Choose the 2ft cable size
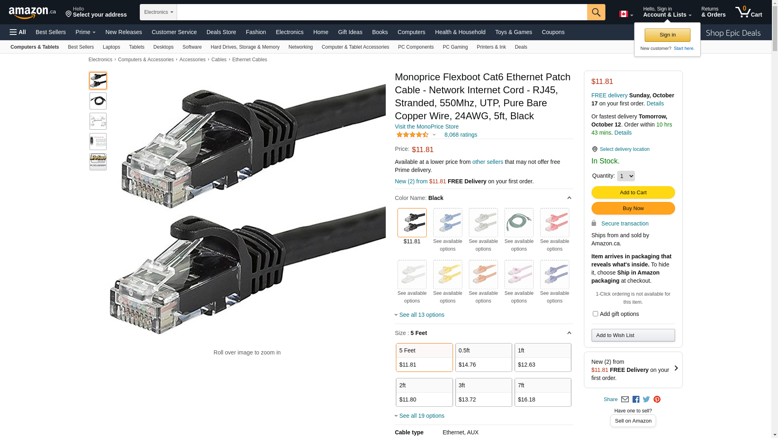 coord(424,392)
